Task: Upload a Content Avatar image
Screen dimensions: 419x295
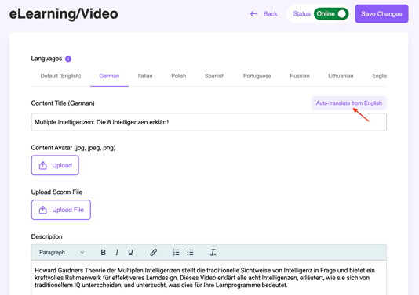Action: (x=55, y=165)
